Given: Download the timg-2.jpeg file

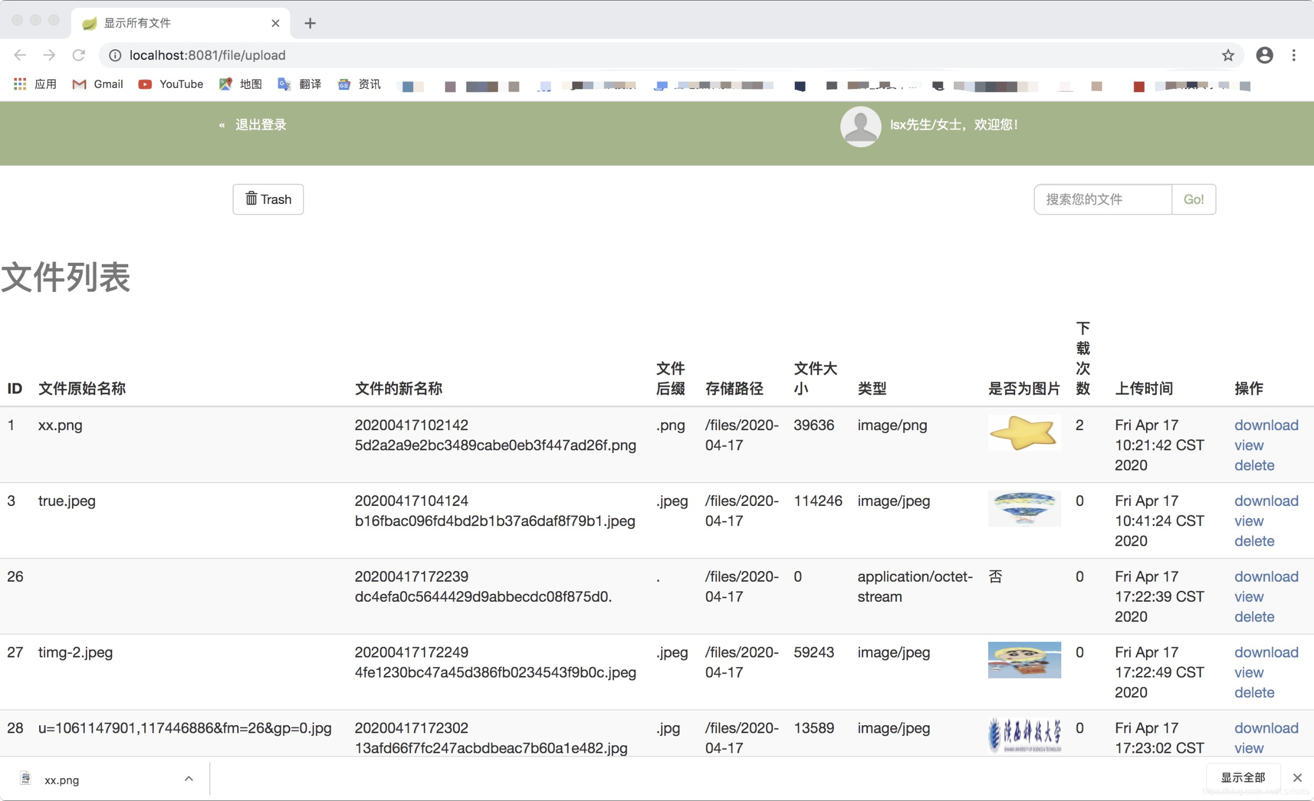Looking at the screenshot, I should pyautogui.click(x=1266, y=652).
